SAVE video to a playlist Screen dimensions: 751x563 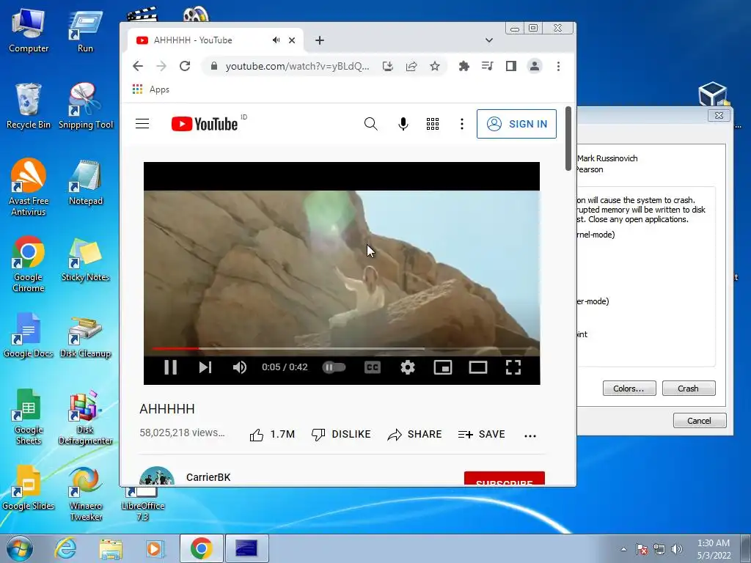tap(481, 434)
